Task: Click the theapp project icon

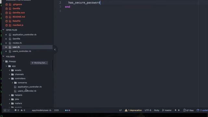Action: coord(6,61)
